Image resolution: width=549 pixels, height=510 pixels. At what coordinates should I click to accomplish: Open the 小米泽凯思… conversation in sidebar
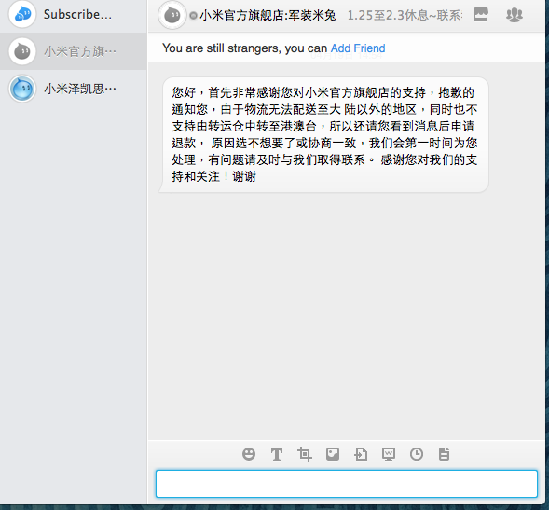pos(74,89)
